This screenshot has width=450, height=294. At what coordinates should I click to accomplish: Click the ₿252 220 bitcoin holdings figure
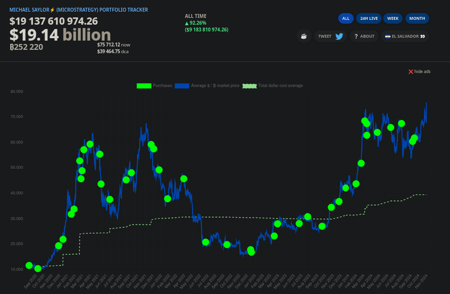[x=26, y=47]
